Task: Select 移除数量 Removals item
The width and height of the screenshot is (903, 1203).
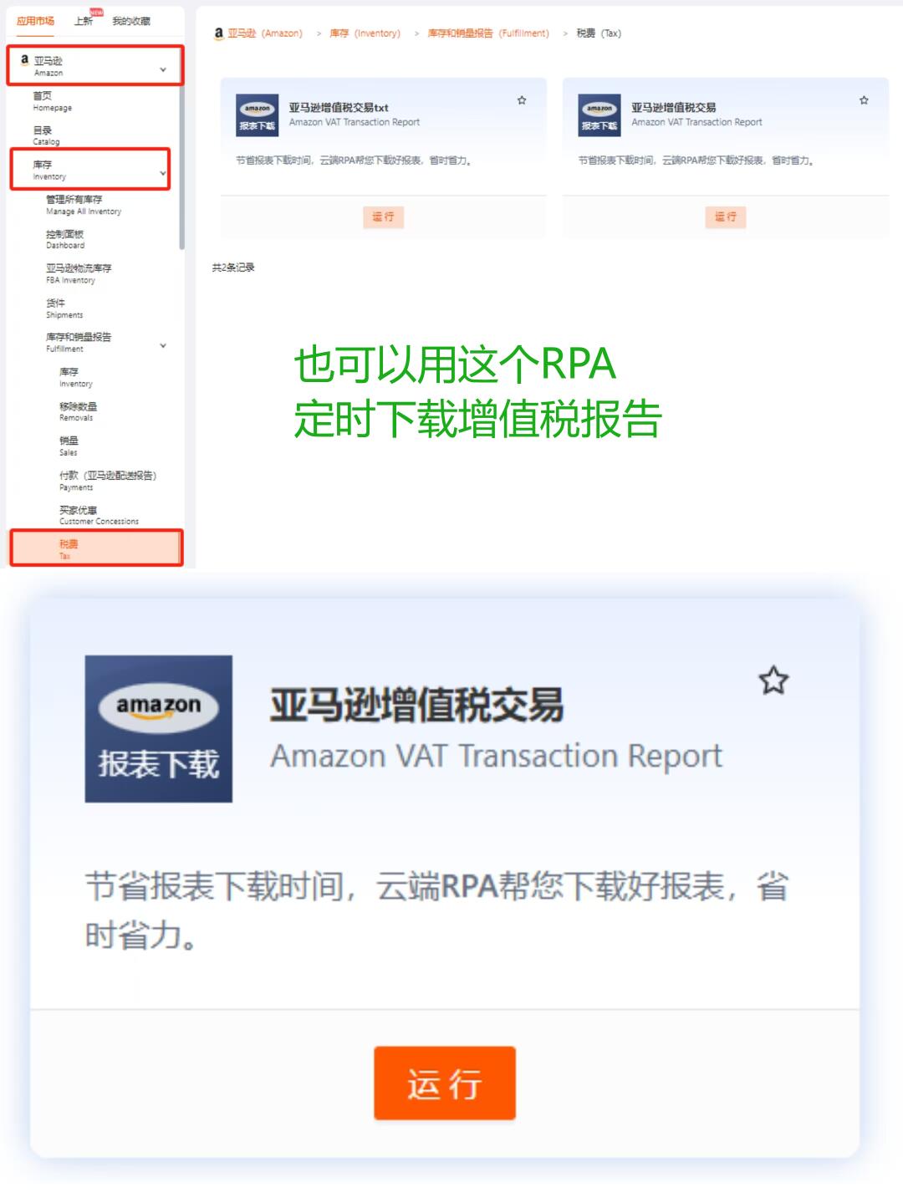Action: (78, 411)
